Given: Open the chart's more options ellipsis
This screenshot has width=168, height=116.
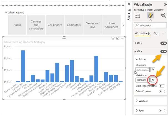Looking at the screenshot, I should pyautogui.click(x=122, y=38).
